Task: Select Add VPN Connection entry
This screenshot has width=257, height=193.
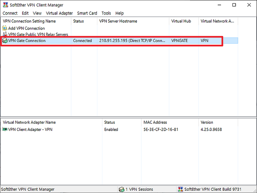Action: 26,28
